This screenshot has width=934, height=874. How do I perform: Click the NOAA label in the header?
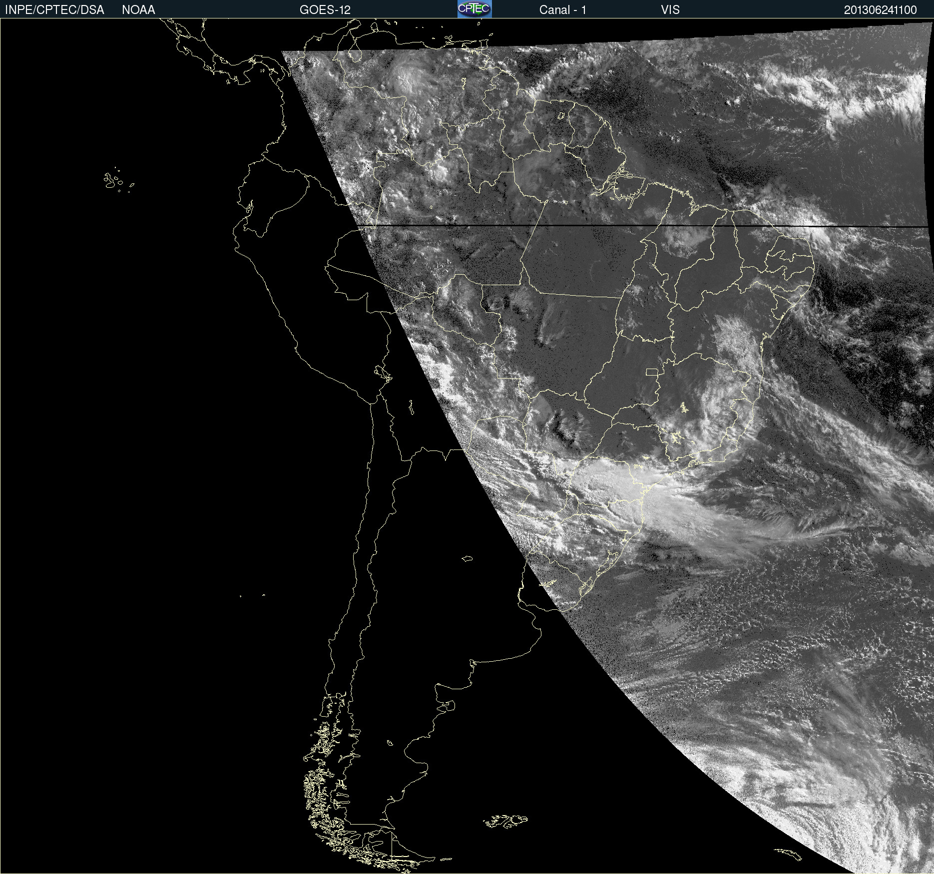click(138, 10)
